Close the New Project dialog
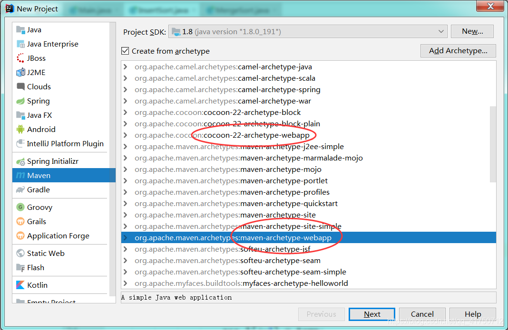 pyautogui.click(x=490, y=6)
